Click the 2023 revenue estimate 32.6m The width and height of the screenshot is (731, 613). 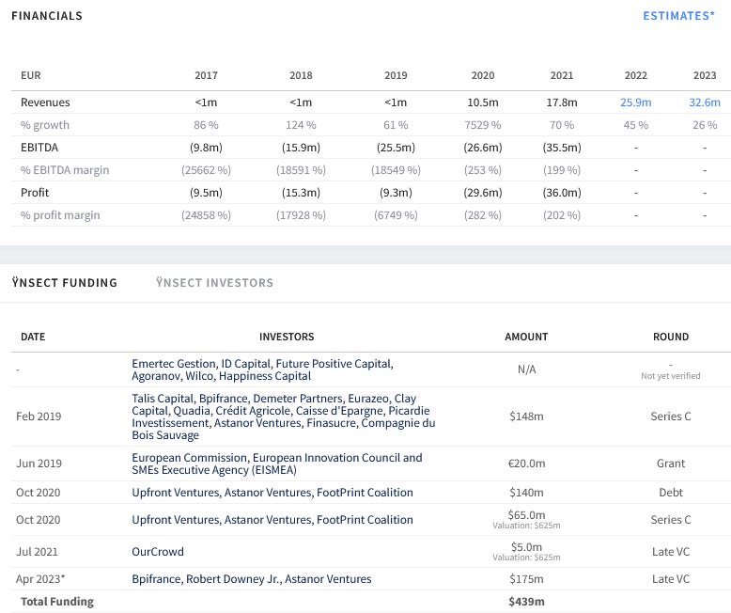[x=705, y=102]
